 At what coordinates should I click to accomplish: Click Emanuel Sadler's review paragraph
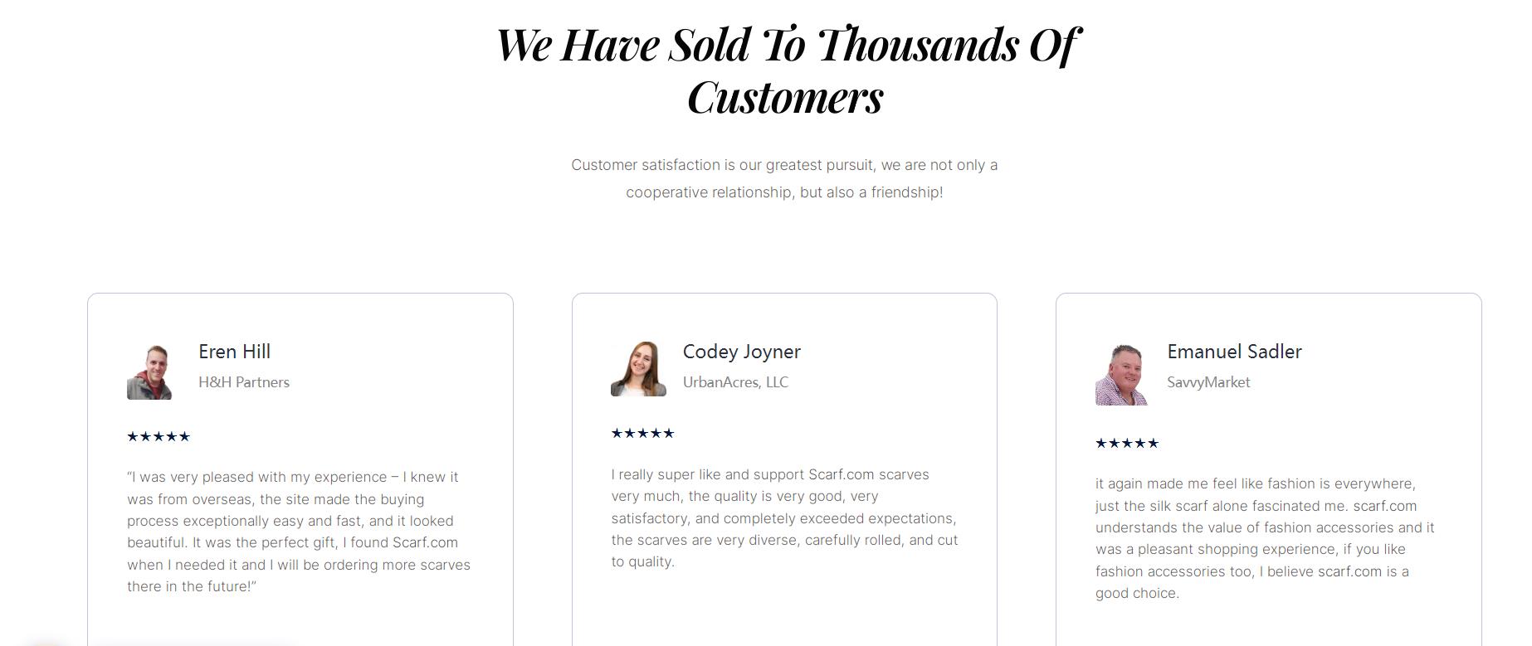(x=1265, y=538)
